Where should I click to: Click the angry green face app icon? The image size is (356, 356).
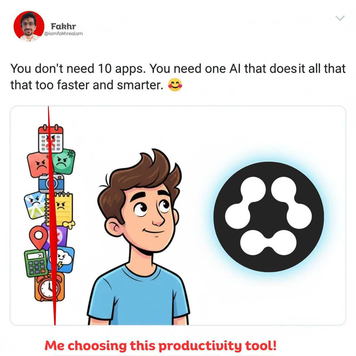click(63, 162)
